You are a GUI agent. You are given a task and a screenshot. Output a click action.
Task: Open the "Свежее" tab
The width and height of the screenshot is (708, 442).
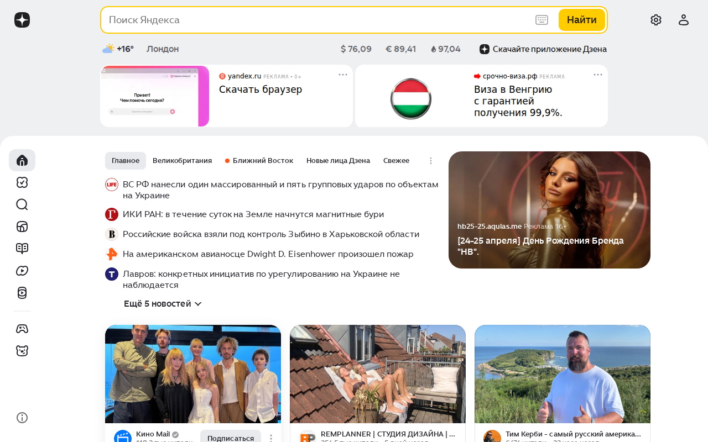[x=396, y=161]
